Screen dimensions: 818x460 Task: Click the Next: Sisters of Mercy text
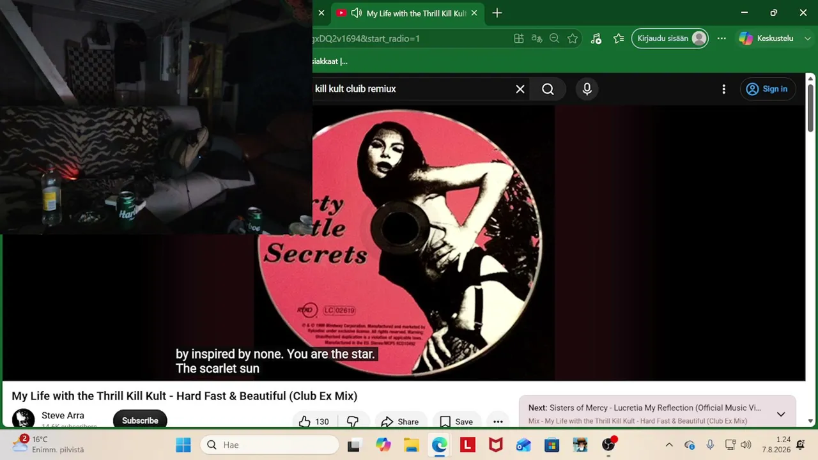point(645,408)
